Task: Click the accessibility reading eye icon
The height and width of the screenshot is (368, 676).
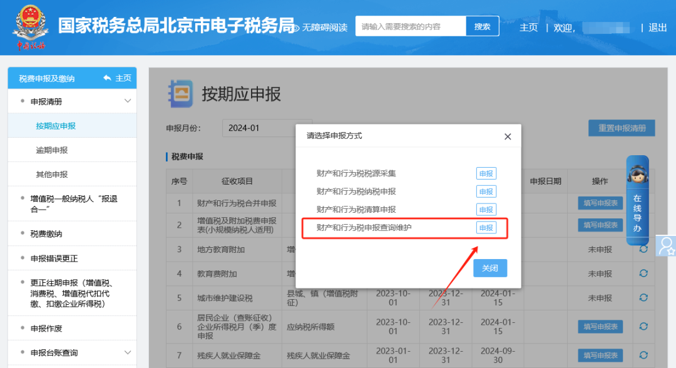Action: click(296, 28)
